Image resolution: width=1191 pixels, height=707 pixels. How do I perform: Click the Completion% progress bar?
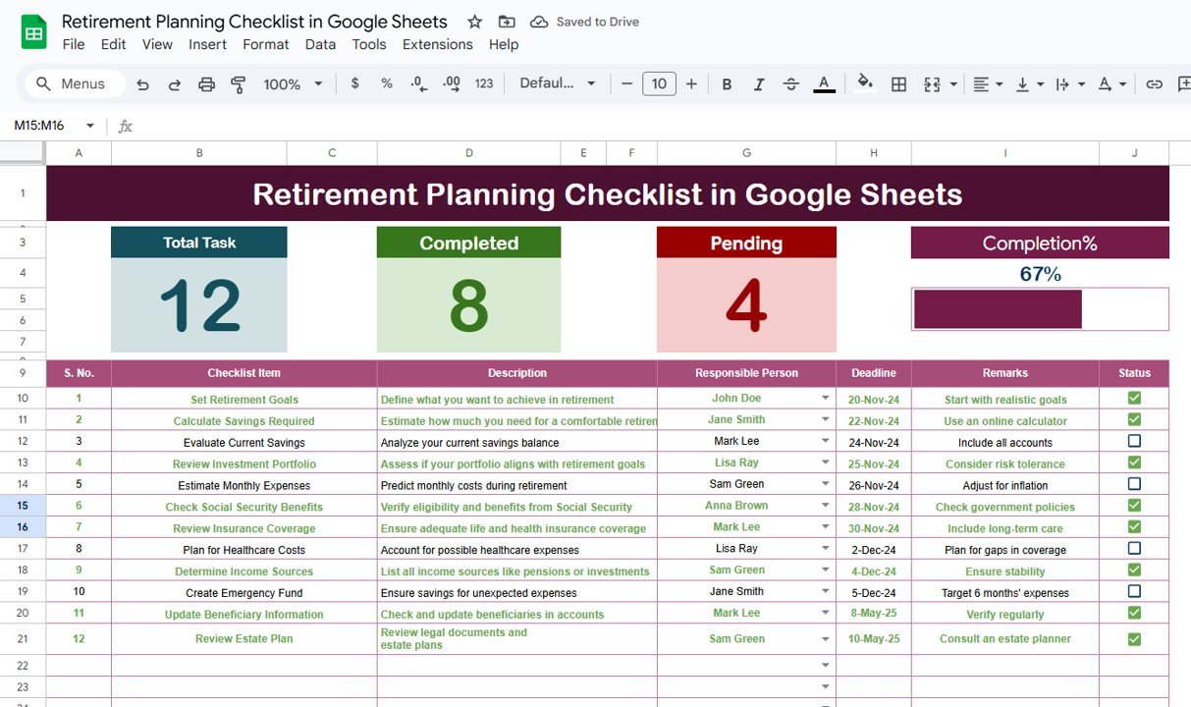1040,309
